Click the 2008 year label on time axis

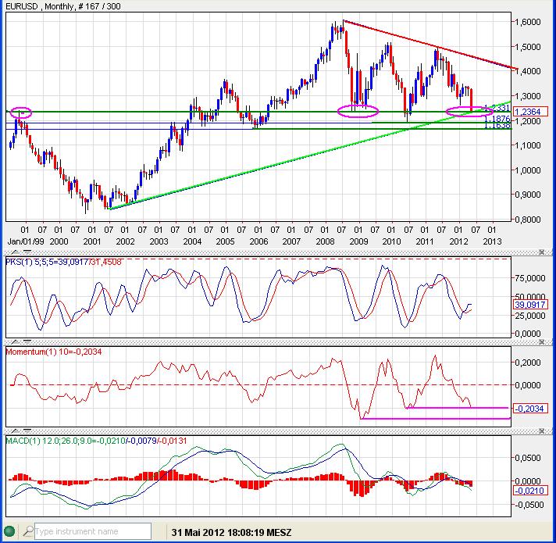(x=325, y=241)
